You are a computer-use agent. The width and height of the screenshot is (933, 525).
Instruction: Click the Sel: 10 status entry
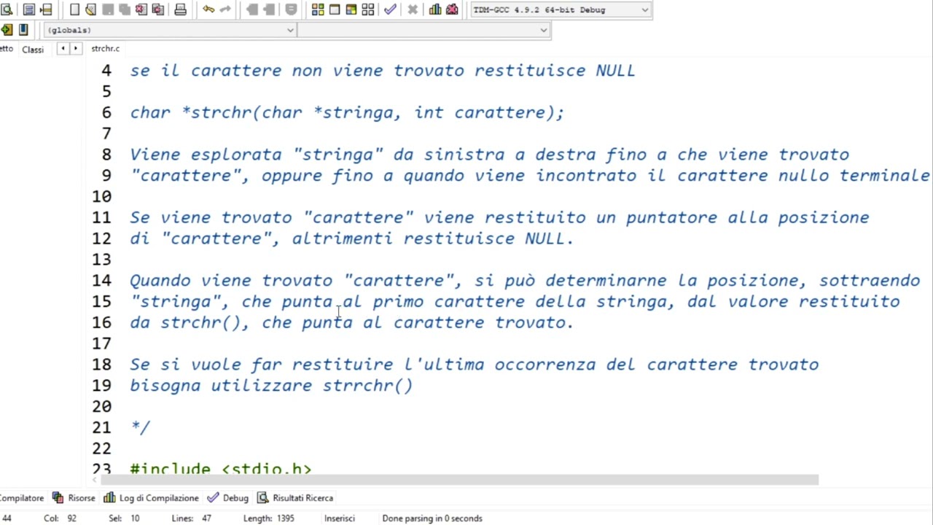(124, 518)
